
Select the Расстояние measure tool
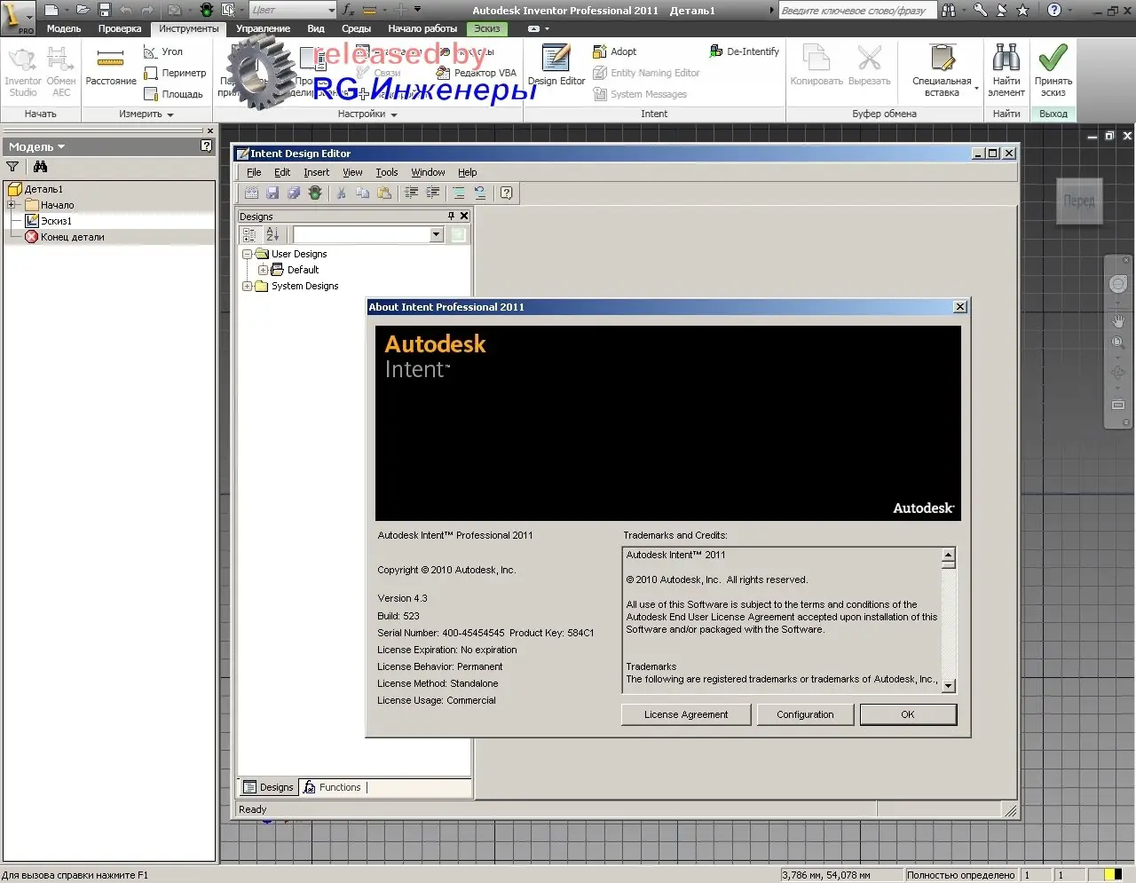tap(111, 68)
